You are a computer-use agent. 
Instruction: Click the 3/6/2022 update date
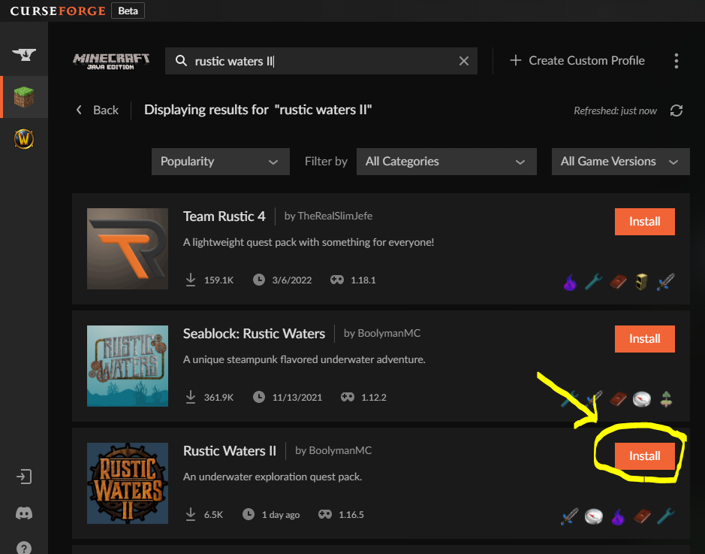[292, 280]
